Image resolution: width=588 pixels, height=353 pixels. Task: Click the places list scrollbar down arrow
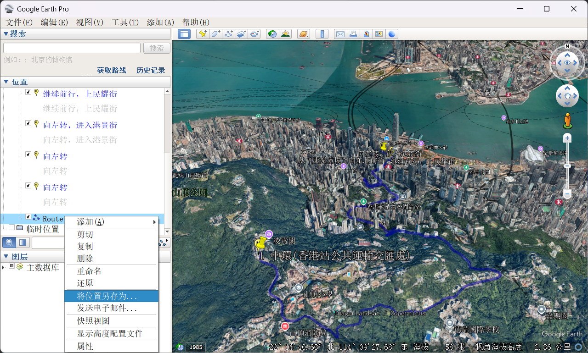(167, 232)
